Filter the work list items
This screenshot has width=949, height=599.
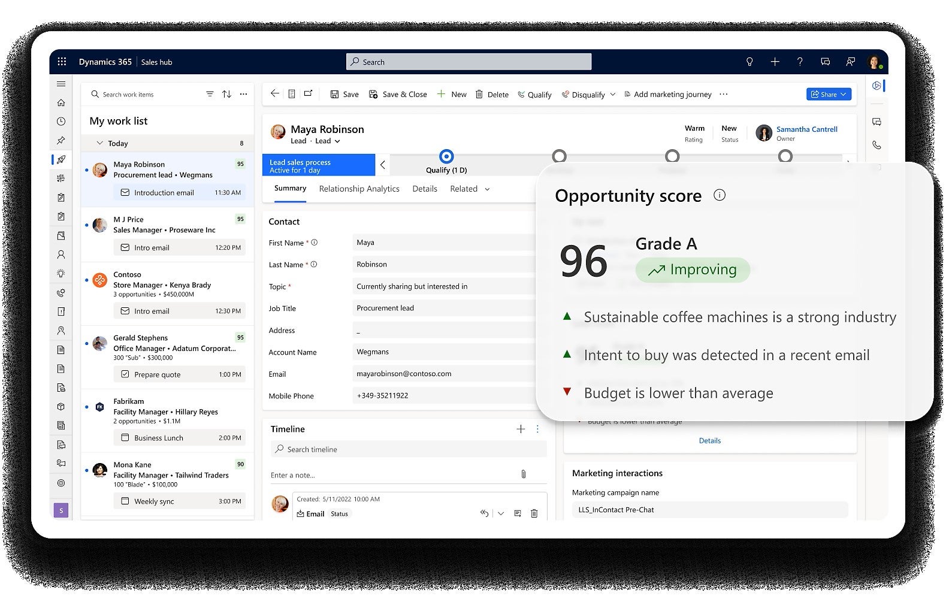(210, 94)
